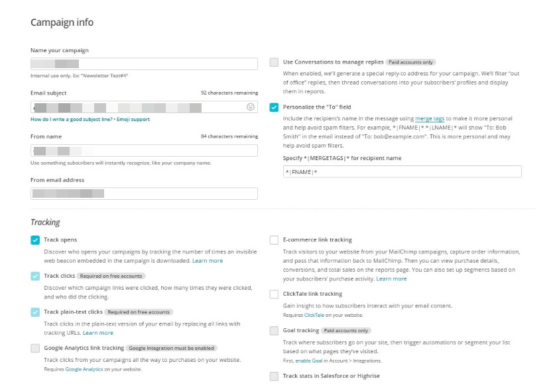Open the Emoji support link
This screenshot has height=387, width=559.
pyautogui.click(x=133, y=120)
